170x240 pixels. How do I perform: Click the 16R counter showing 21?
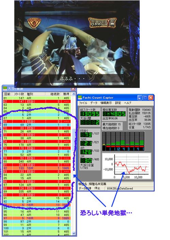pos(86,143)
